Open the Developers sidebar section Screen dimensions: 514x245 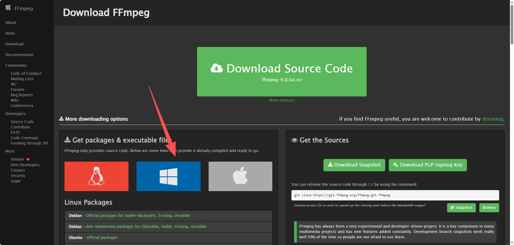[x=16, y=114]
